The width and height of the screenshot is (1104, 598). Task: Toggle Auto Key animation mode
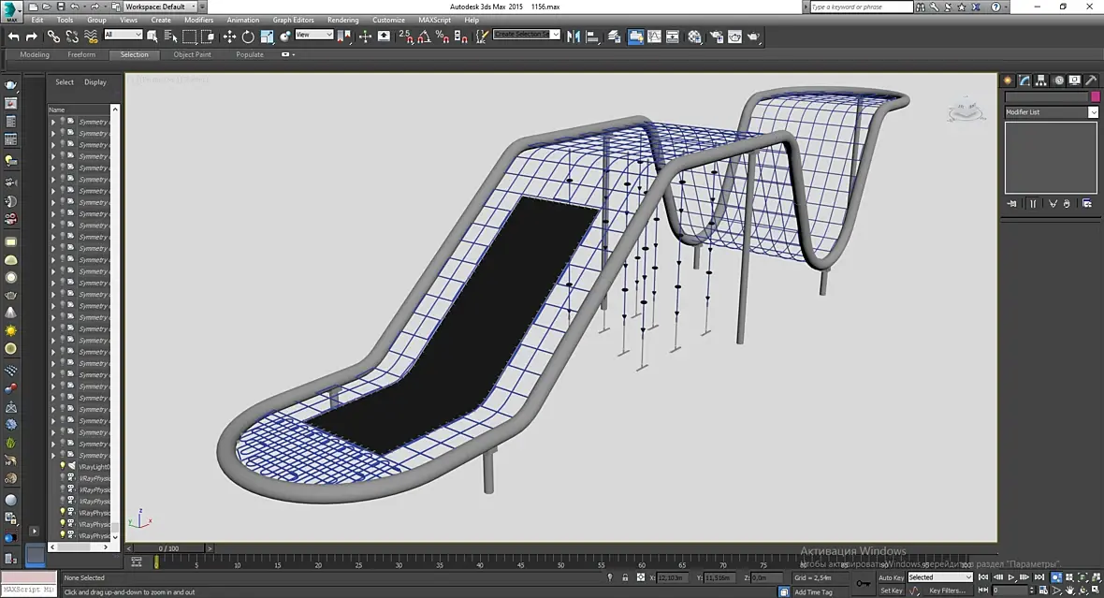tap(891, 577)
